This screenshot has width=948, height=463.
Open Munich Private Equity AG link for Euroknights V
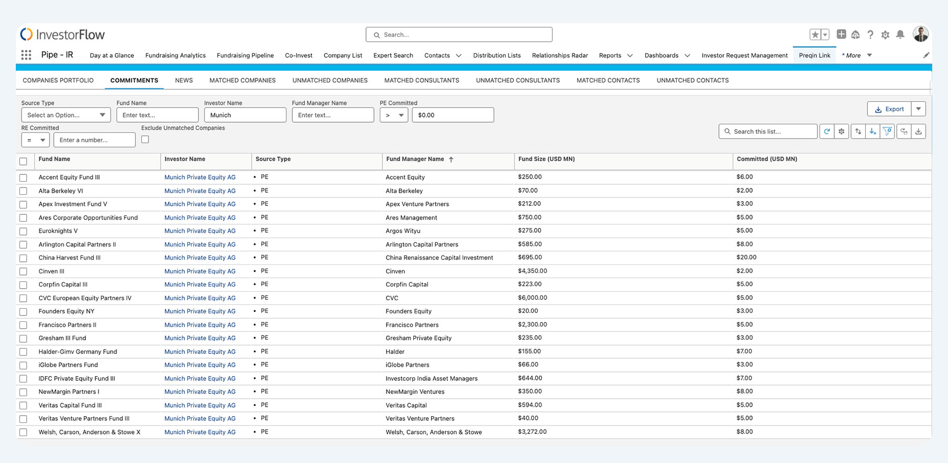point(200,231)
